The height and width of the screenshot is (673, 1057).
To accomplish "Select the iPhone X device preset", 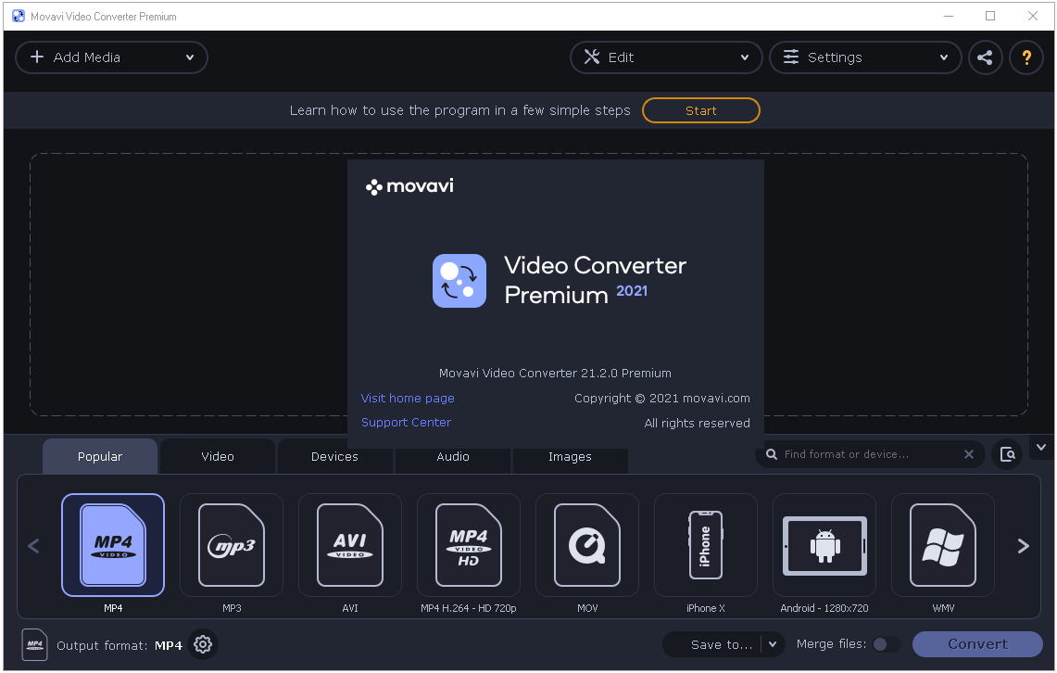I will (706, 545).
